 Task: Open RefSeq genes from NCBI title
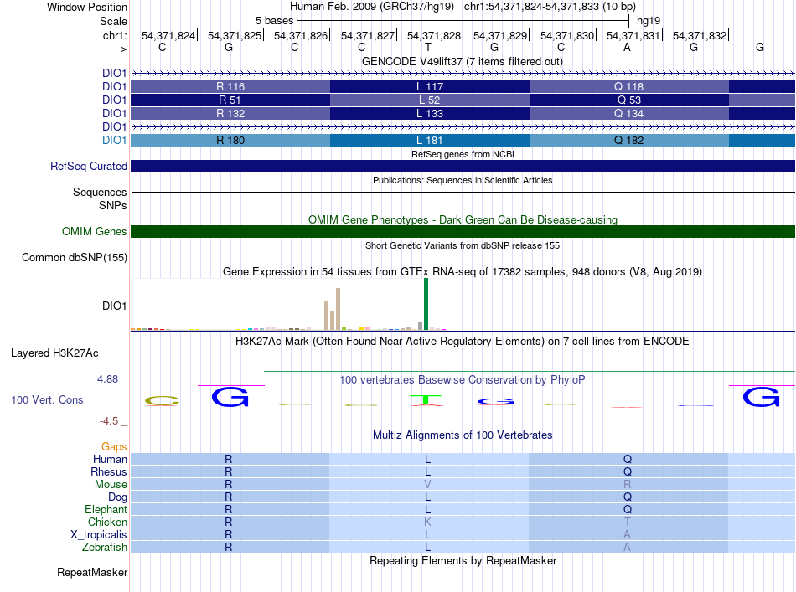(463, 154)
